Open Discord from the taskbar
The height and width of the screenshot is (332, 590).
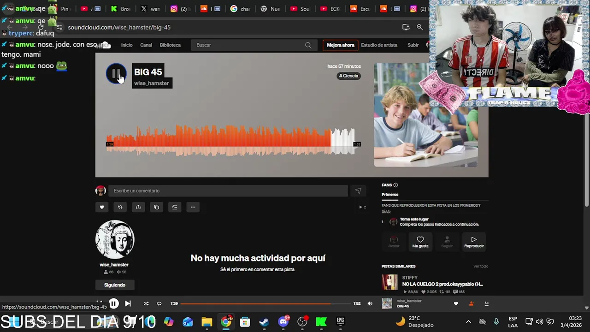coord(283,321)
